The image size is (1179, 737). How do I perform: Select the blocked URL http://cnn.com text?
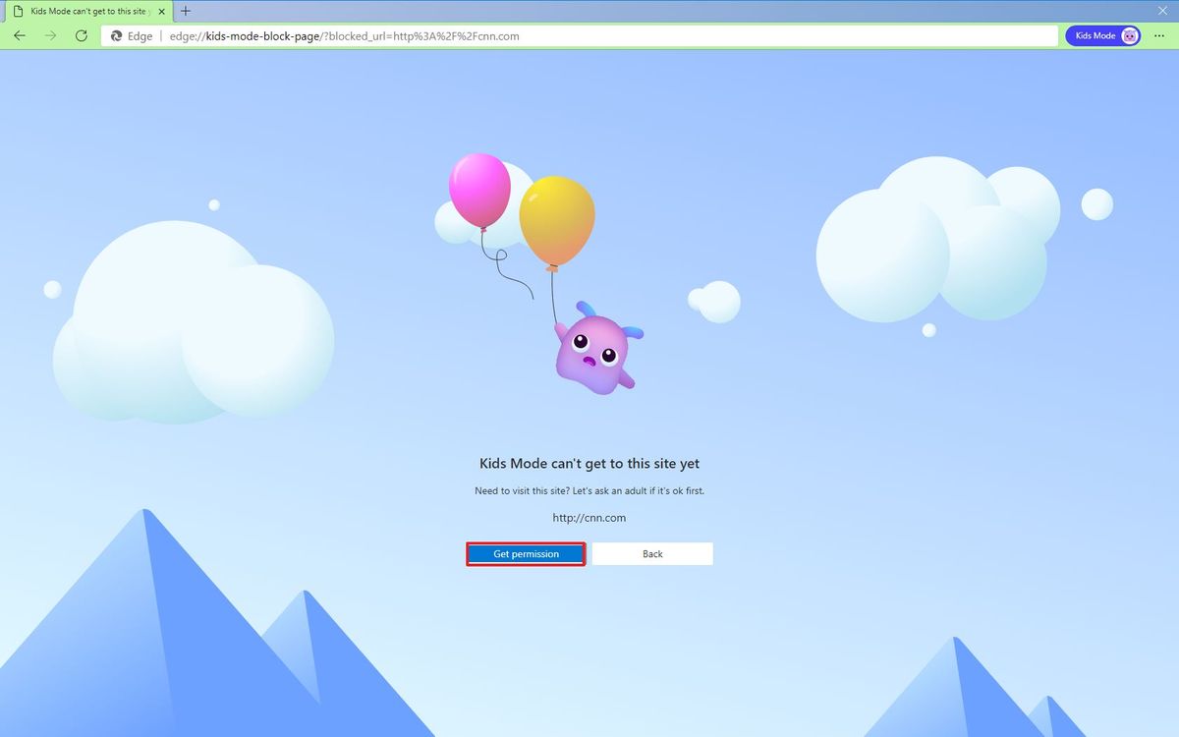click(589, 517)
